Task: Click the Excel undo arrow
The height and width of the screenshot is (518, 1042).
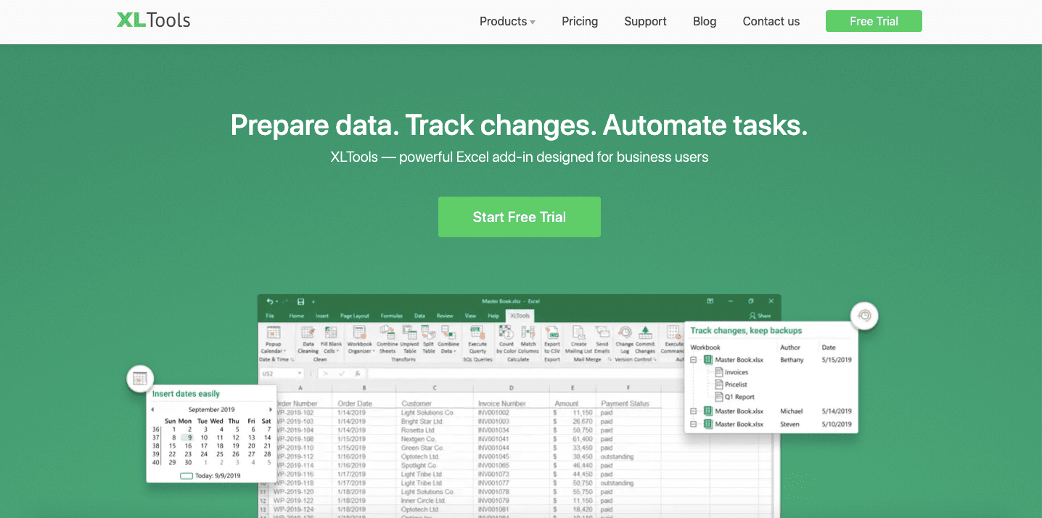Action: pos(270,301)
